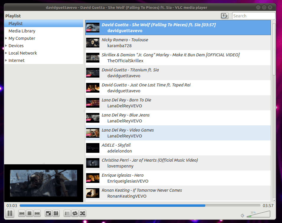The image size is (282, 223).
Task: Click Blue Jeans thumbnail
Action: pyautogui.click(x=93, y=118)
